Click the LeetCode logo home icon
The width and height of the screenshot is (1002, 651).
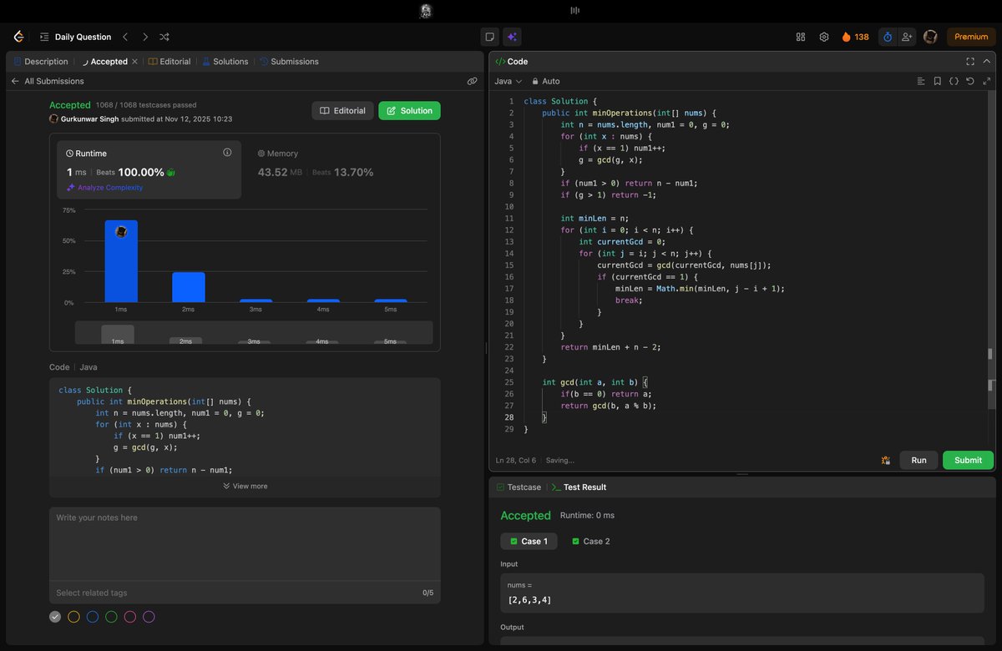point(18,37)
